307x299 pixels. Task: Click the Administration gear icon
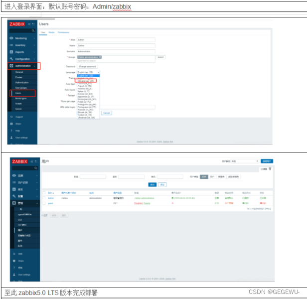11,66
